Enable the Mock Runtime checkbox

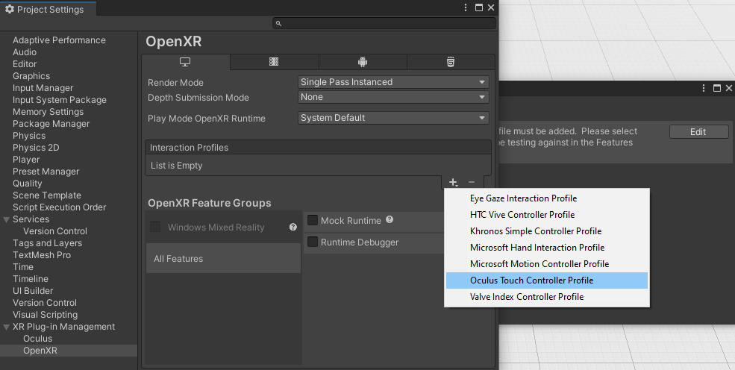point(313,220)
